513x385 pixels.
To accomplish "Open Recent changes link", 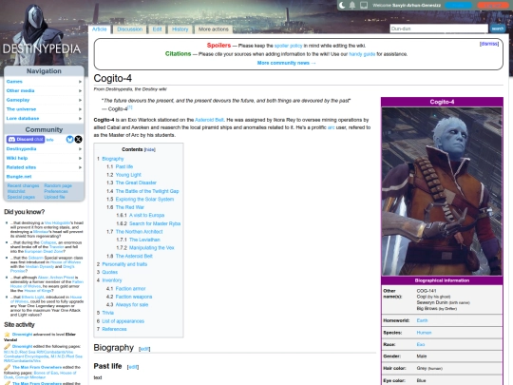I will click(x=23, y=186).
